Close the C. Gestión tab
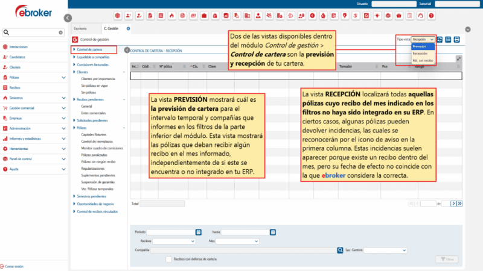This screenshot has height=271, width=483. pos(128,28)
